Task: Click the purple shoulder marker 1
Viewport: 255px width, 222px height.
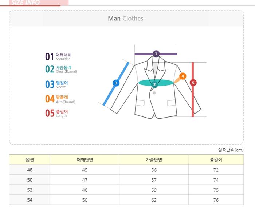Action: pyautogui.click(x=156, y=54)
